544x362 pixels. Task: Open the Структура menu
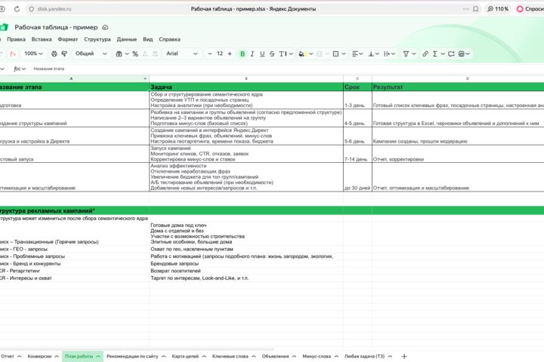97,39
